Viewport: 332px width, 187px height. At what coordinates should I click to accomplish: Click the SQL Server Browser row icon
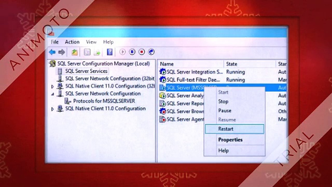coord(163,111)
